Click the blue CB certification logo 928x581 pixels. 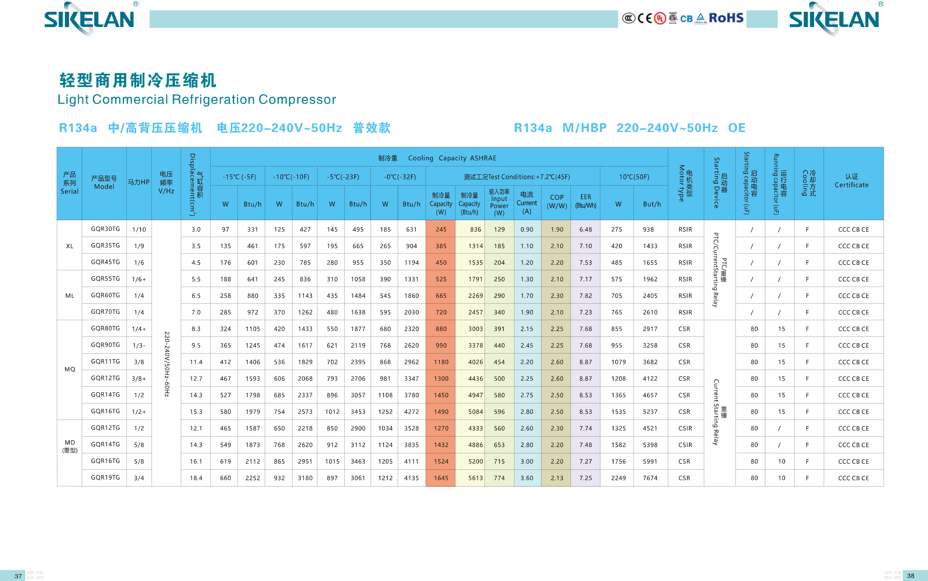686,18
